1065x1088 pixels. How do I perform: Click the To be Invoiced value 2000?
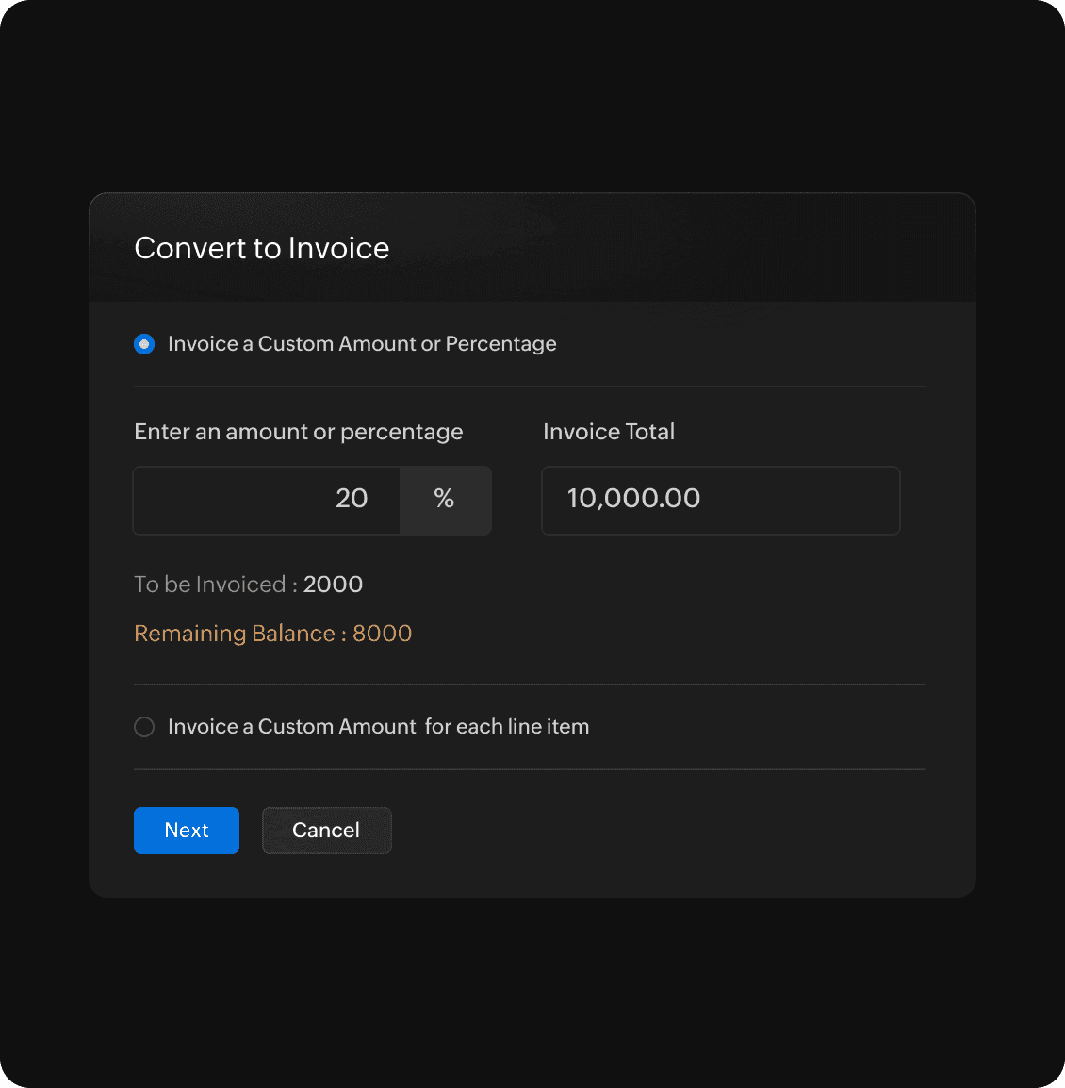[334, 585]
